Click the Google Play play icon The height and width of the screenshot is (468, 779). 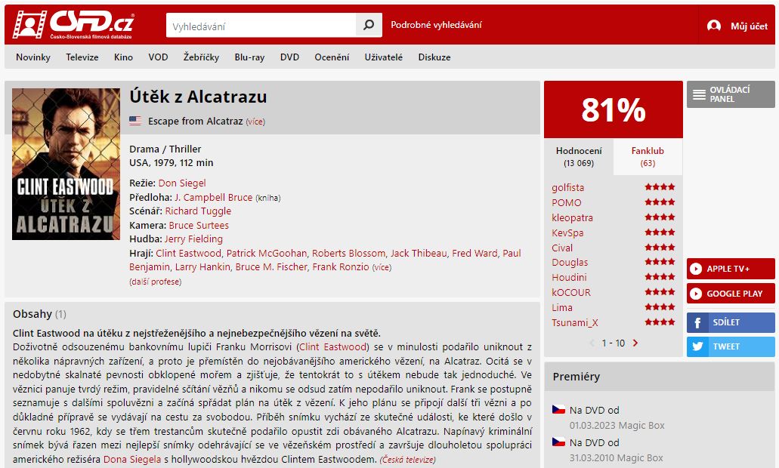pyautogui.click(x=696, y=294)
